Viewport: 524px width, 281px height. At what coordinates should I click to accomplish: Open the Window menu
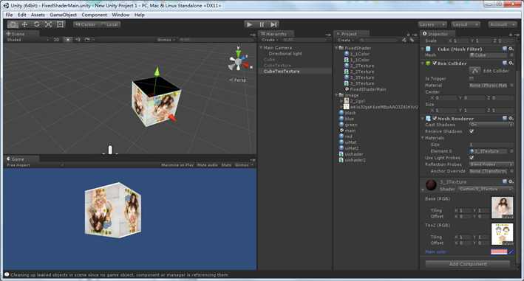click(x=120, y=15)
